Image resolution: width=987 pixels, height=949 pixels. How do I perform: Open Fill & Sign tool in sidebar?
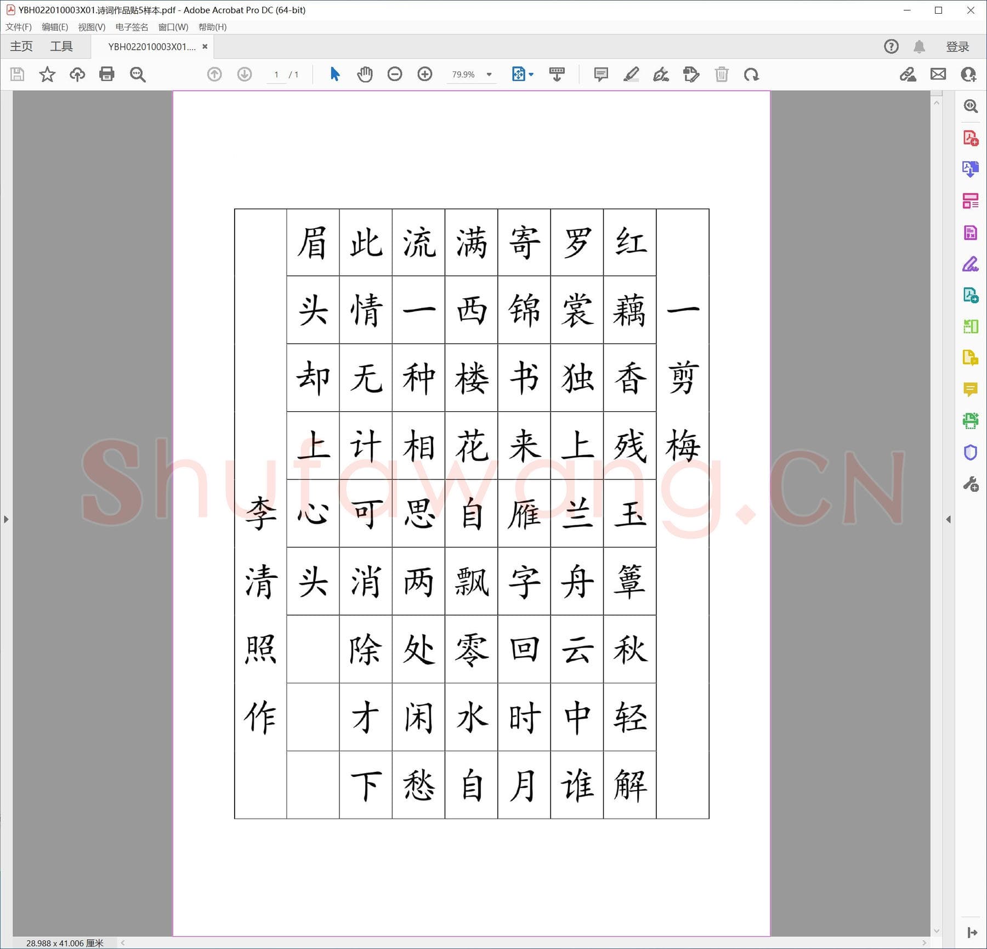[971, 264]
